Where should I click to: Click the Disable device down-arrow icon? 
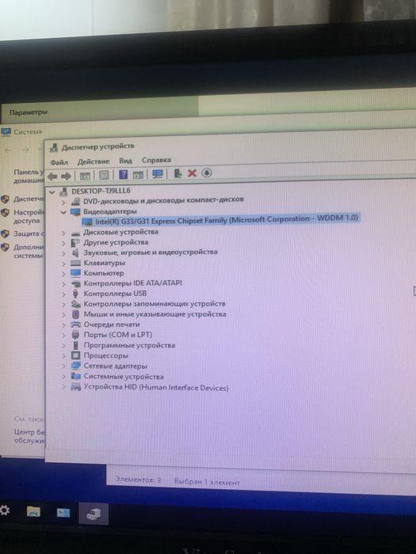coord(207,173)
